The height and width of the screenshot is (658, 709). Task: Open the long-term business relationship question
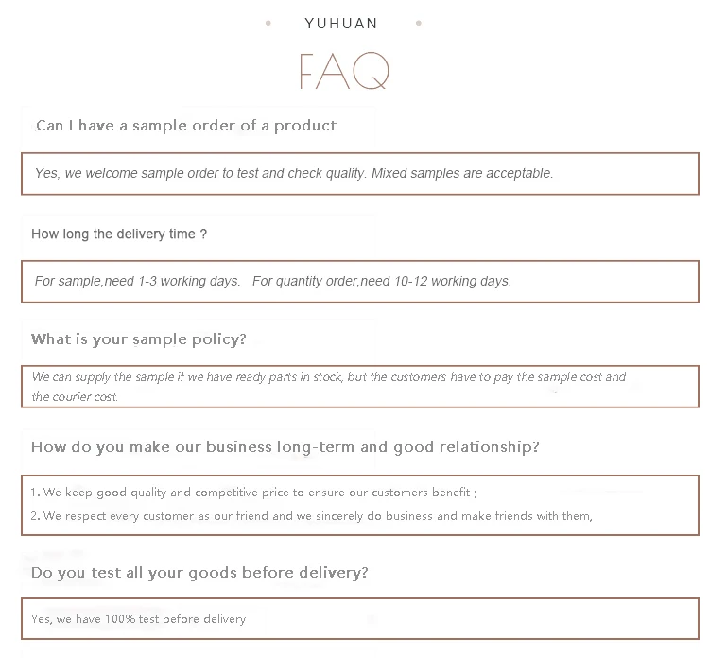pyautogui.click(x=285, y=447)
